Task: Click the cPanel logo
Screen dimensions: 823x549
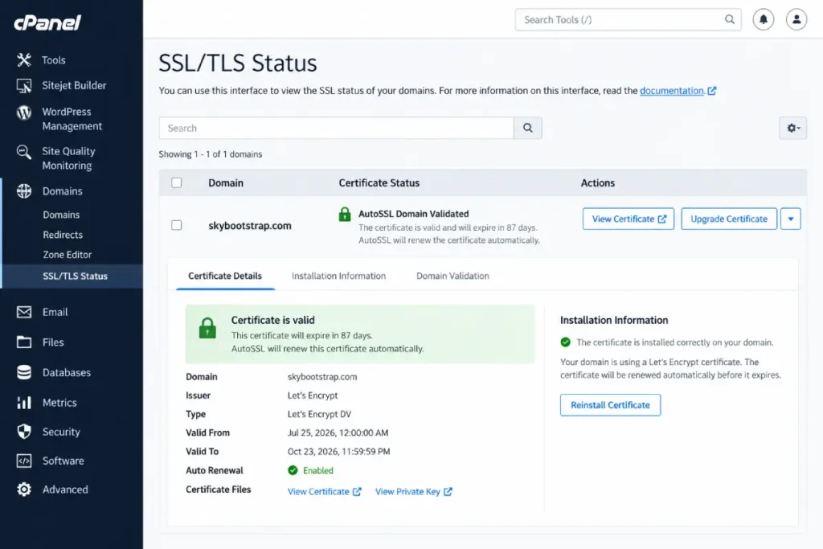Action: click(x=47, y=23)
